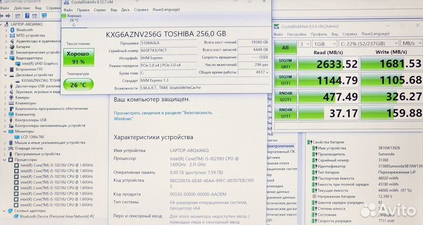Select the Батареи battery category icon
Image resolution: width=423 pixels, height=225 pixels.
pos(12,47)
